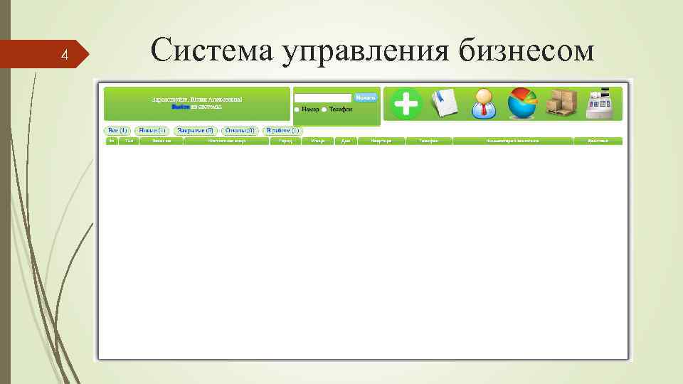The image size is (683, 384).
Task: Click the Улица column header
Action: [x=317, y=141]
